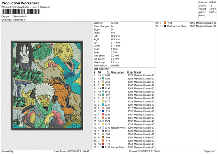Viewport: 218px width, 154px height.
Task: Click the embroidery design preview image
Action: (47, 85)
